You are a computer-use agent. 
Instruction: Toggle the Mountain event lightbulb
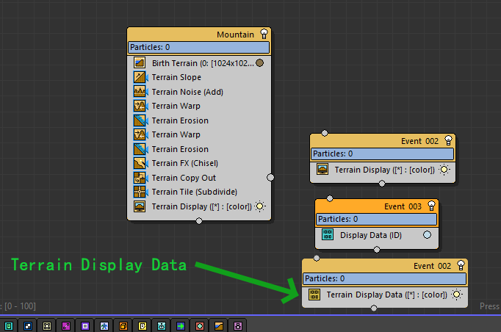264,35
